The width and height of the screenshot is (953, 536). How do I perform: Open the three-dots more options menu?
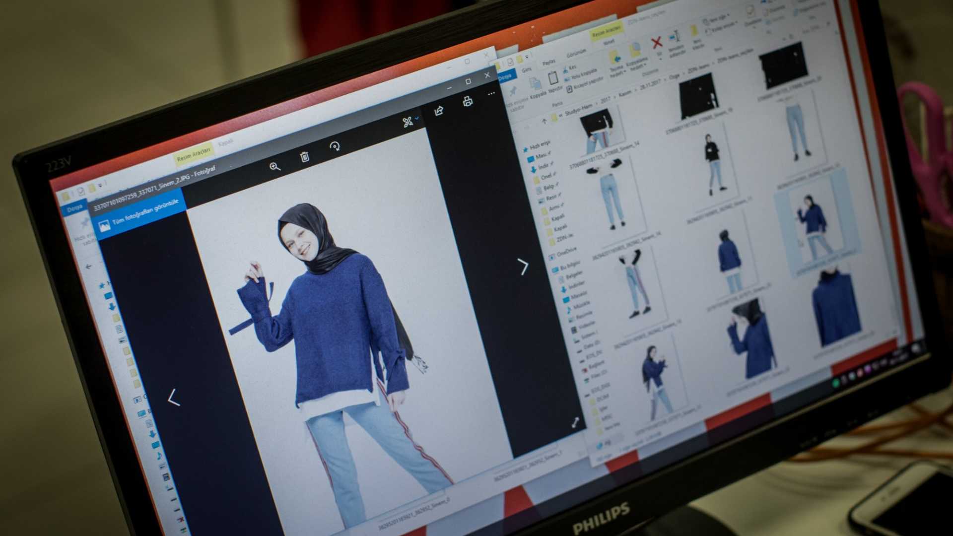point(491,94)
